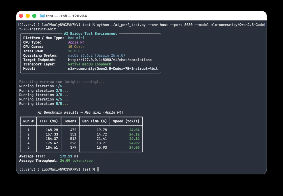The width and height of the screenshot is (283, 196).
Task: Click the window title 'test — -zsh — 120×34'
Action: [x=66, y=16]
